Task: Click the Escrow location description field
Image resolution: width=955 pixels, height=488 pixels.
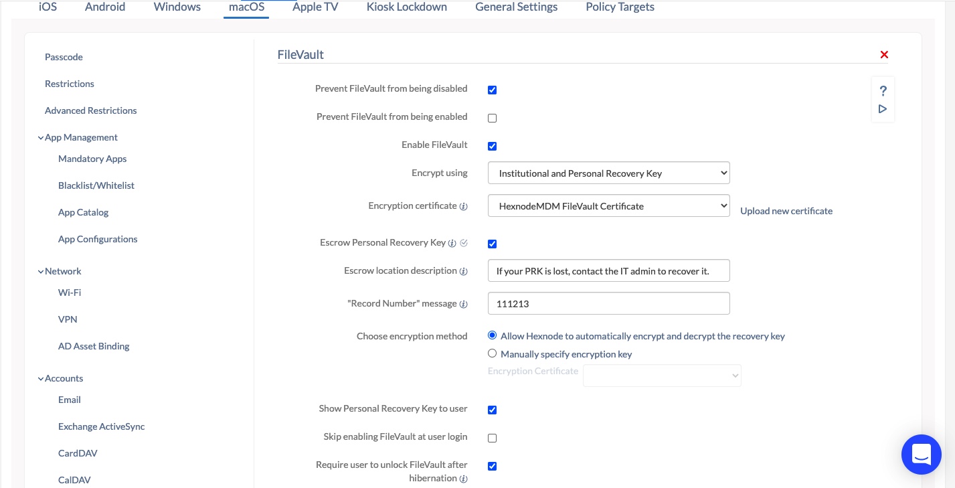Action: (x=608, y=270)
